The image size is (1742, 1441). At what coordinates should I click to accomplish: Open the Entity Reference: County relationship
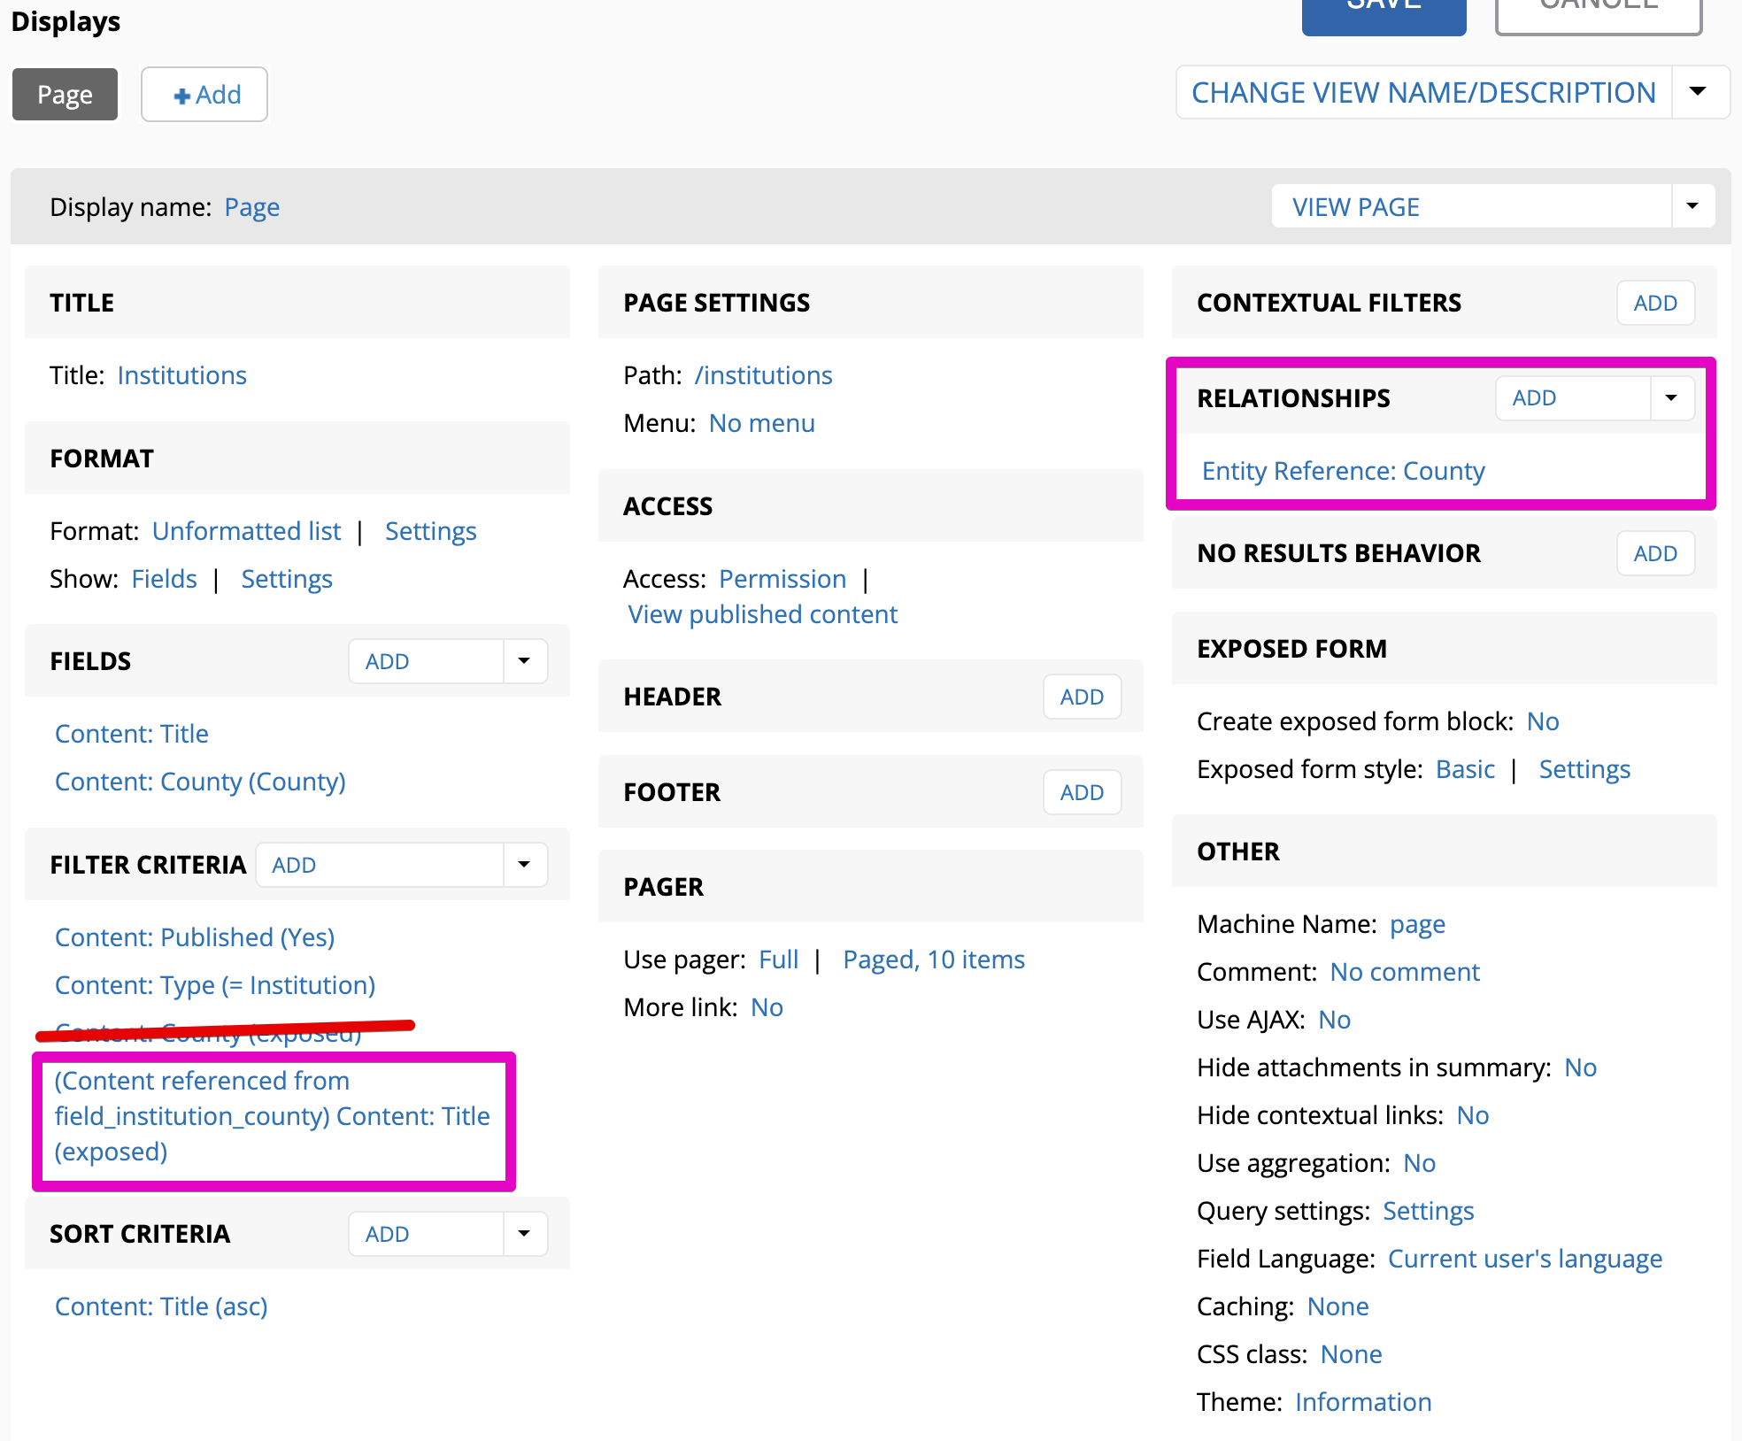click(x=1342, y=471)
